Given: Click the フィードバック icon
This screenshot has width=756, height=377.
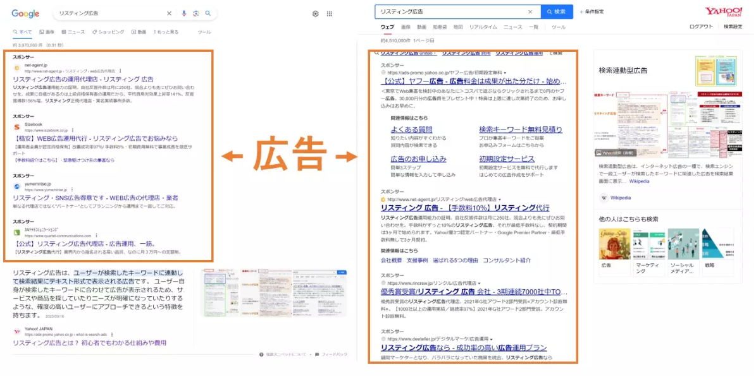Looking at the screenshot, I should [x=317, y=354].
